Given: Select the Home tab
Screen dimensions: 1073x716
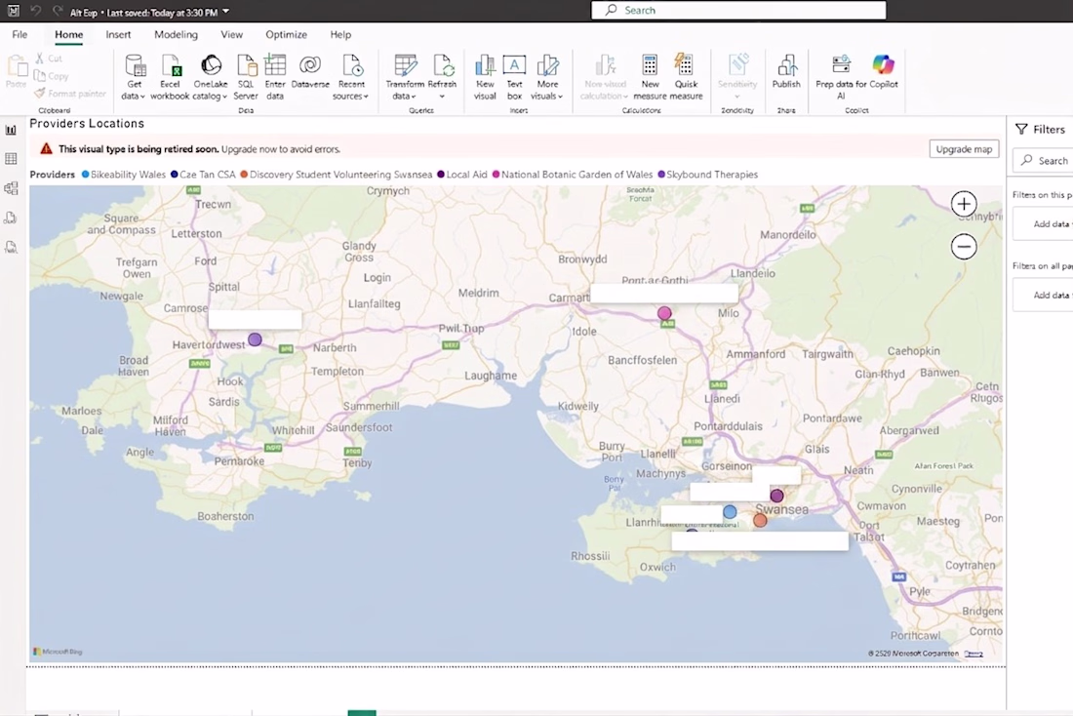Looking at the screenshot, I should tap(68, 34).
